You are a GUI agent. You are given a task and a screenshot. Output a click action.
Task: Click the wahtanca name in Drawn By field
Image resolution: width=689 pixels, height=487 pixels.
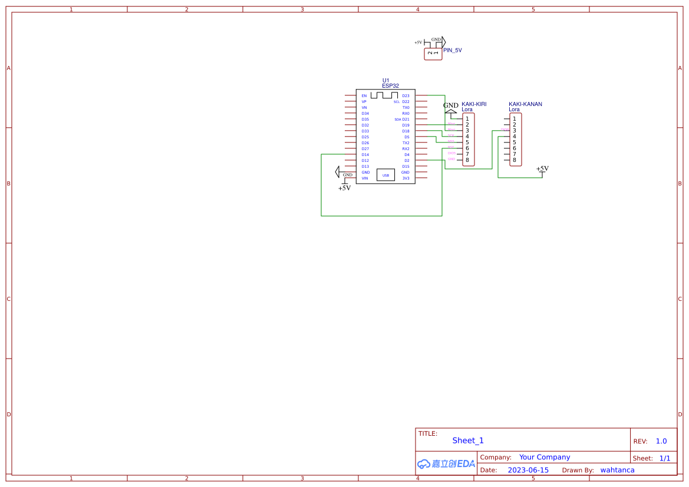[x=617, y=469]
